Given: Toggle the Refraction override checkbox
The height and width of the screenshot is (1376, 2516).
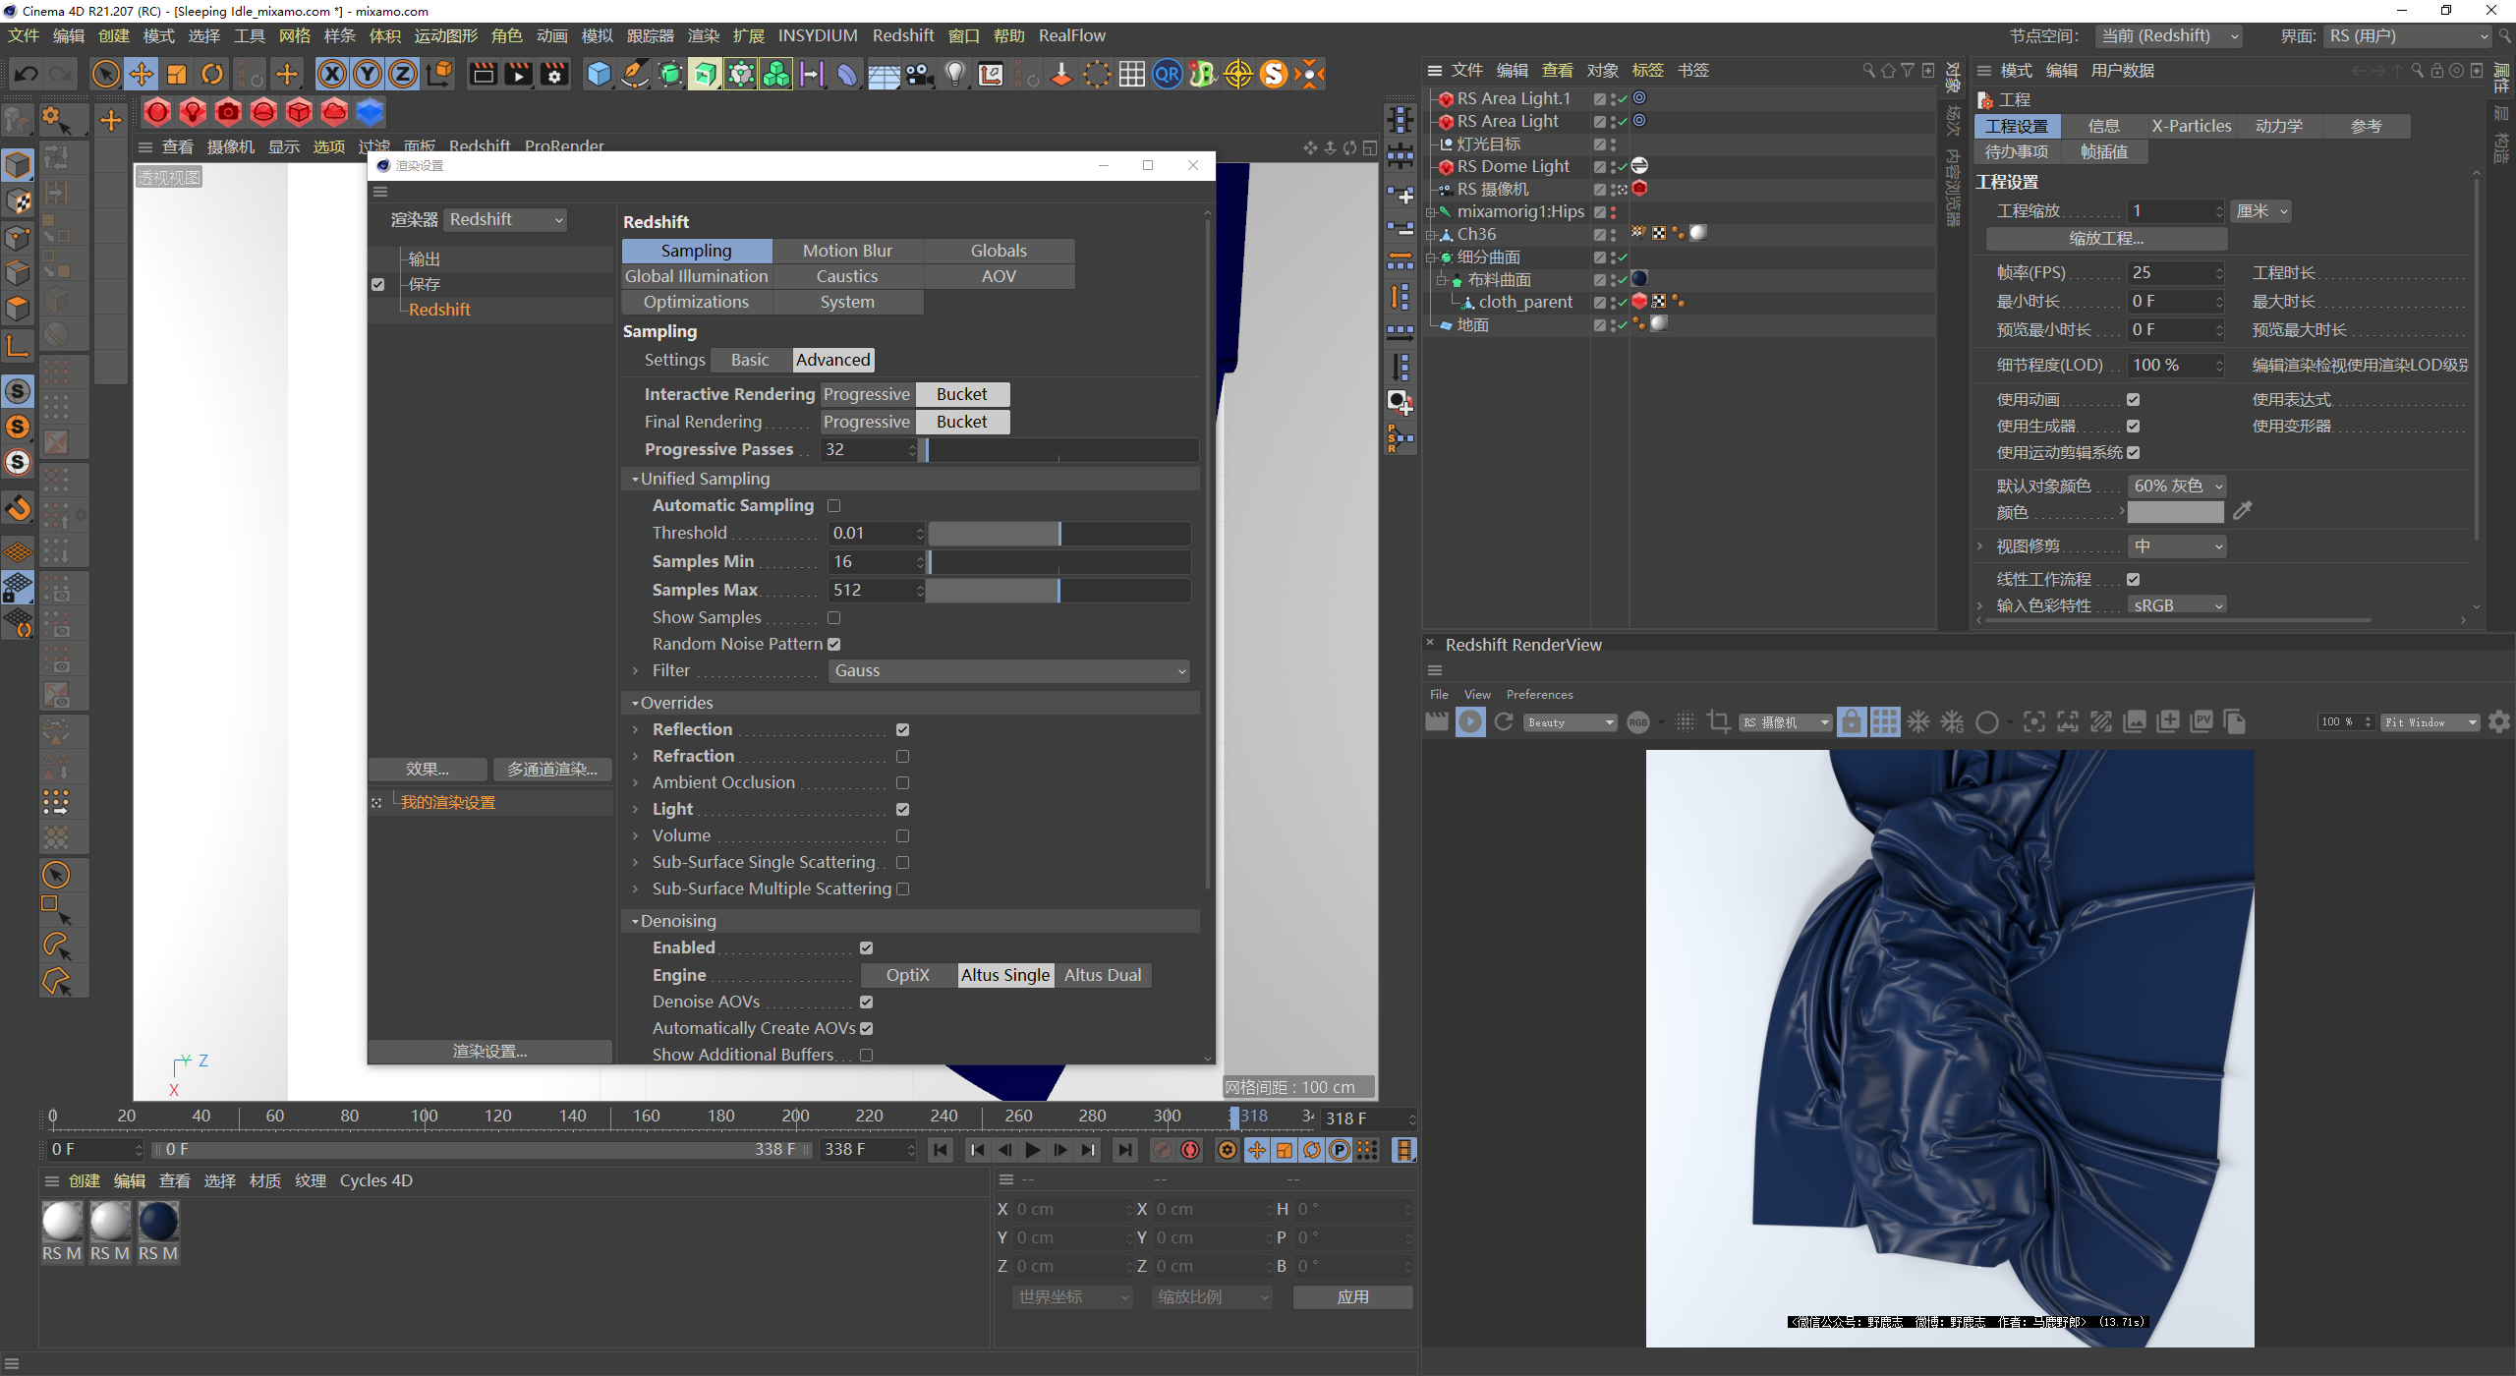Looking at the screenshot, I should pos(902,756).
